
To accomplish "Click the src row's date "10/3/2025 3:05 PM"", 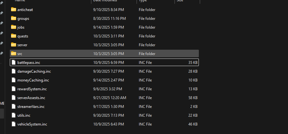I will pos(108,53).
